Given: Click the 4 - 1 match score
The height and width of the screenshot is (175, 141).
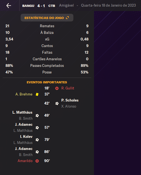Looking at the screenshot, I should (41, 6).
